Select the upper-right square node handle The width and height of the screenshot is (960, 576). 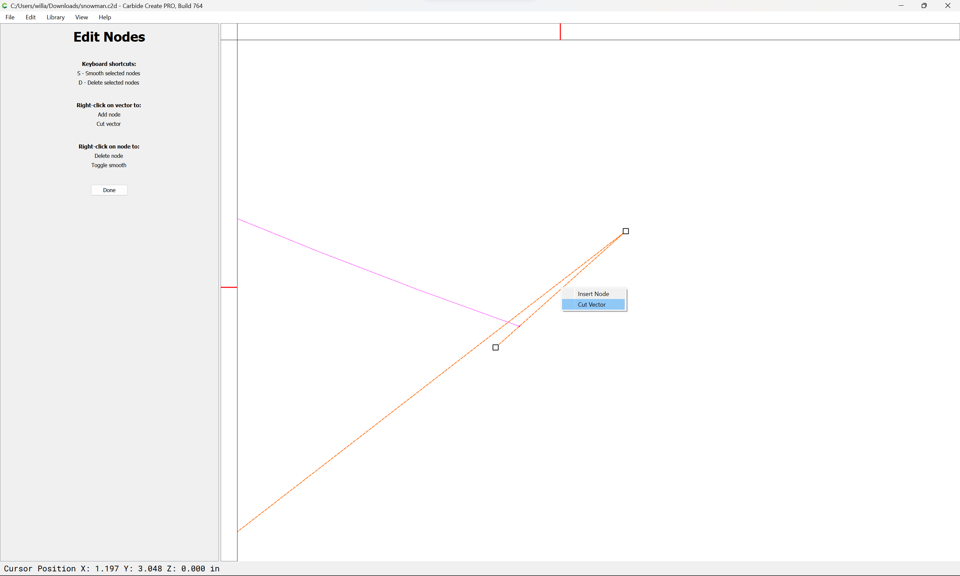625,231
